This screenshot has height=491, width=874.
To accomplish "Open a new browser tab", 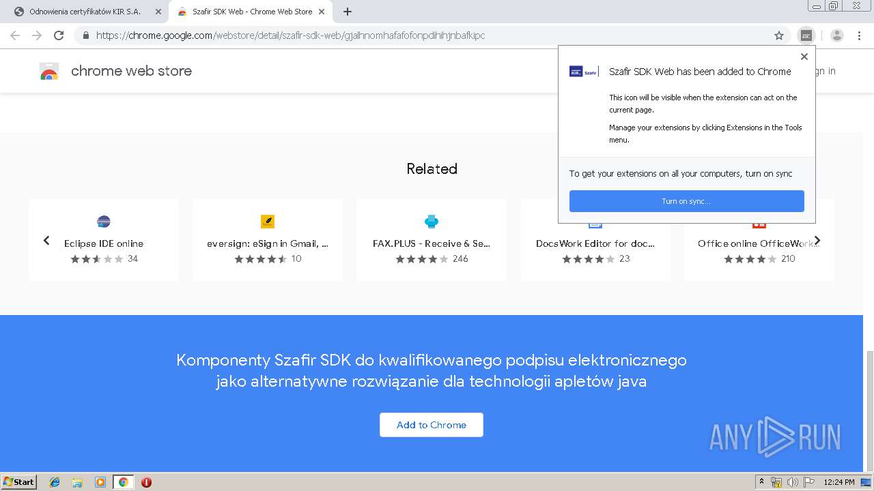I will pyautogui.click(x=348, y=12).
